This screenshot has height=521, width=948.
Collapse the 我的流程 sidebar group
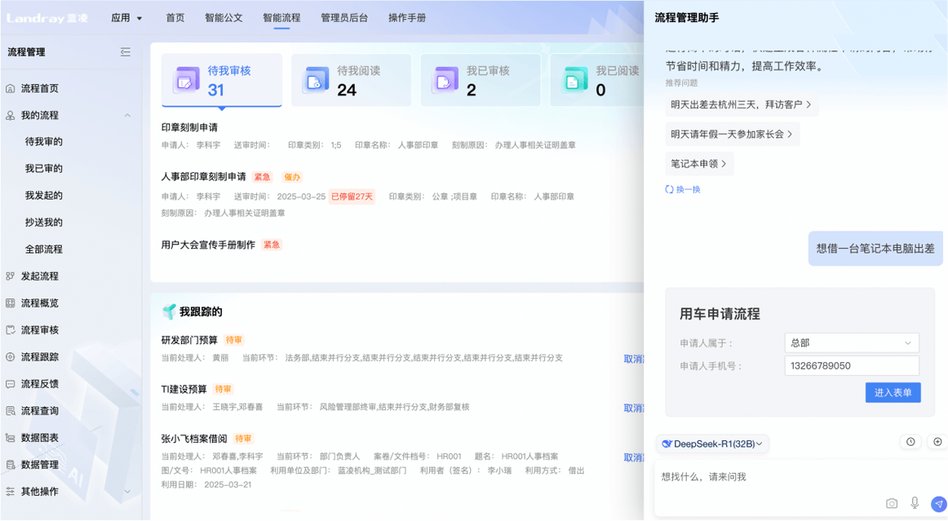(127, 116)
